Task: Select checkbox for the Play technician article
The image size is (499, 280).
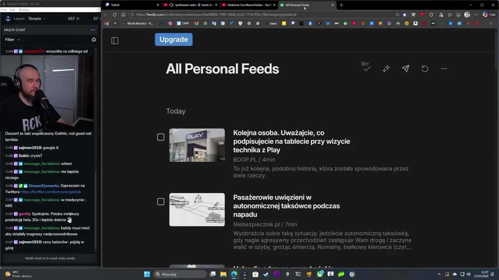Action: 161,137
